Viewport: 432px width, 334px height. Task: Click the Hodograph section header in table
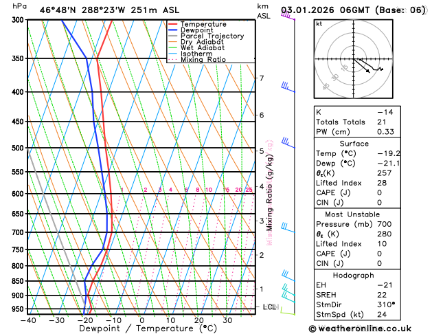(x=353, y=276)
